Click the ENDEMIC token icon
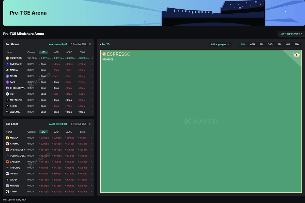The image size is (305, 203). point(7,112)
